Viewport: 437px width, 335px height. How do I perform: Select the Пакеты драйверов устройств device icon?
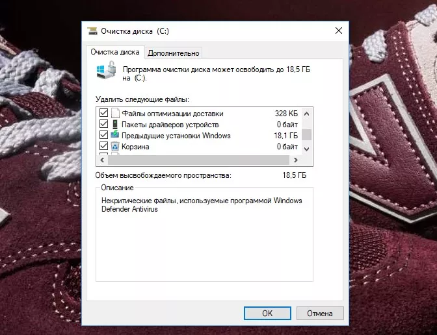[x=114, y=124]
